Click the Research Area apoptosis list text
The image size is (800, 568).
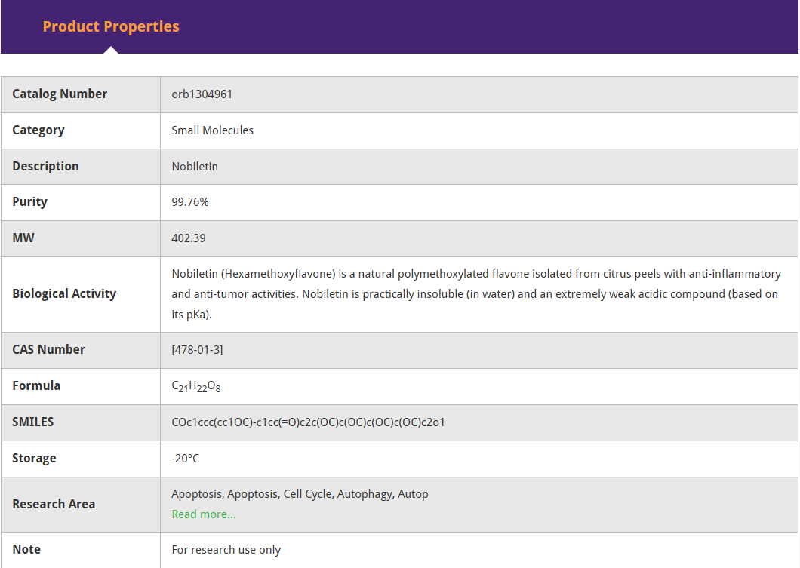pyautogui.click(x=300, y=494)
